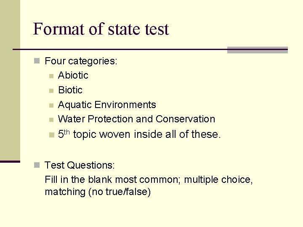Click the 'Format of state test' title

(x=101, y=29)
